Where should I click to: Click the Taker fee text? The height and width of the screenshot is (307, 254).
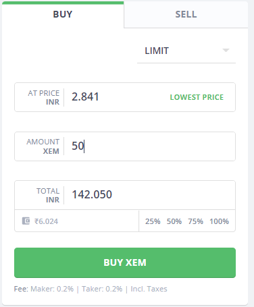coord(102,289)
